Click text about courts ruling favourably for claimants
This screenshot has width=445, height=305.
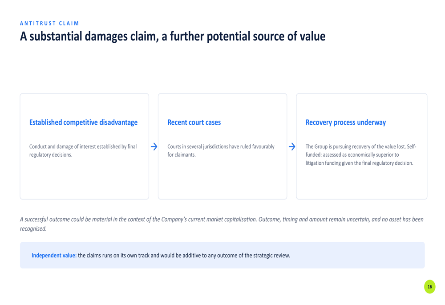pos(221,150)
